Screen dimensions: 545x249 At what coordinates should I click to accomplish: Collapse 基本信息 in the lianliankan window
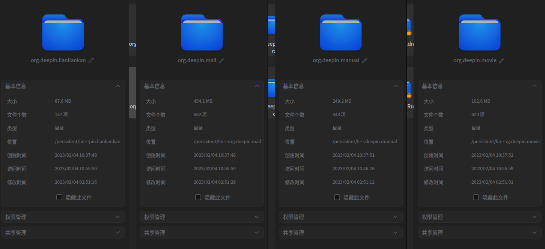118,86
